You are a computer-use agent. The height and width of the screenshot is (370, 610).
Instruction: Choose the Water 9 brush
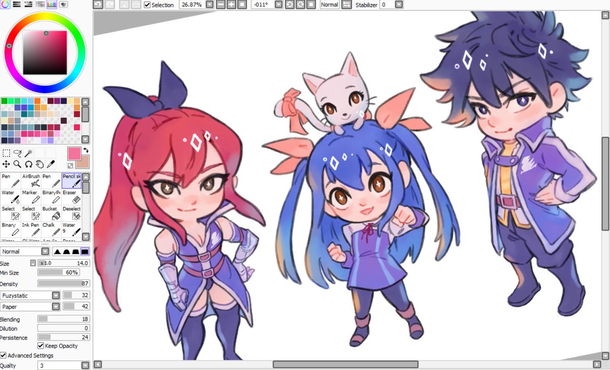pos(72,229)
